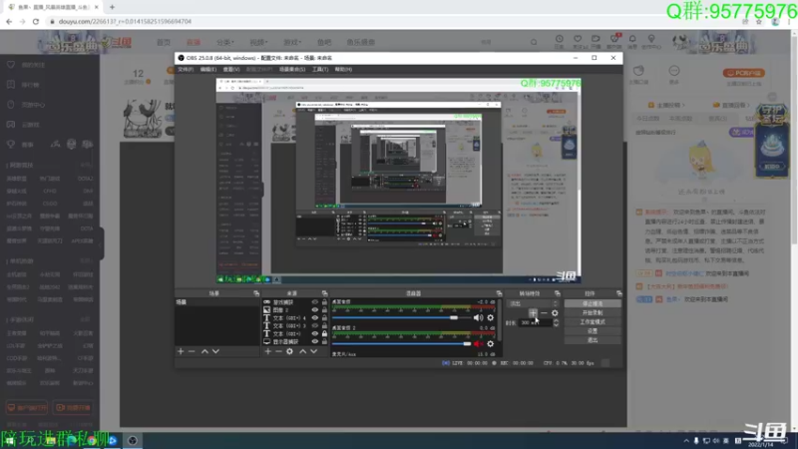Viewport: 798px width, 449px height.
Task: Open the 编辑(E) menu in OBS
Action: tap(208, 69)
